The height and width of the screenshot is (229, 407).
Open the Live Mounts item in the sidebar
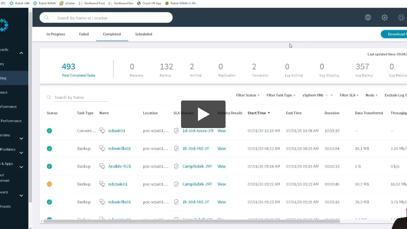pos(6,207)
